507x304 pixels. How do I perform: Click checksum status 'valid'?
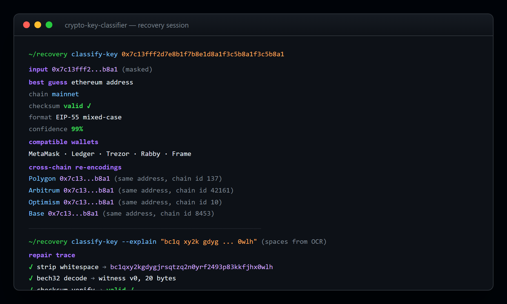pos(73,106)
